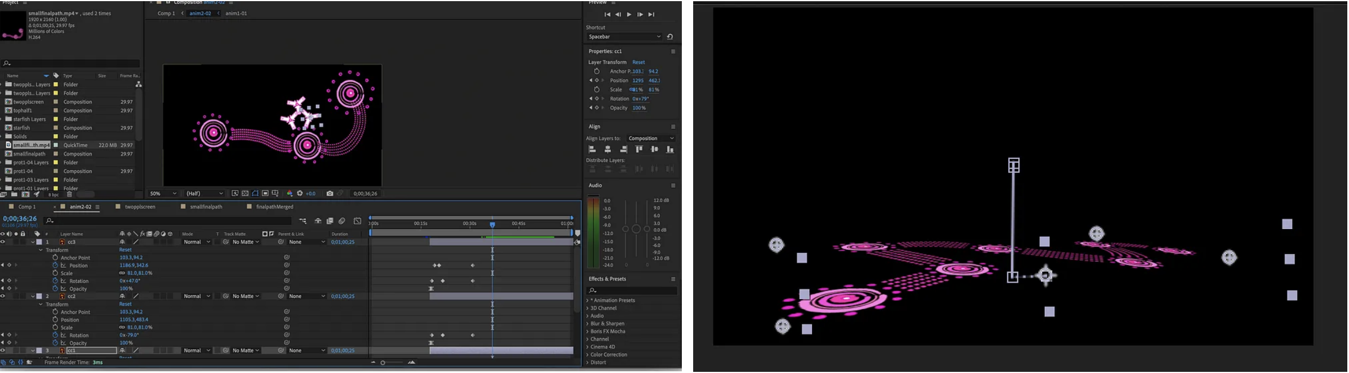The image size is (1349, 373).
Task: Jump to last frame in Preview panel
Action: coord(651,15)
